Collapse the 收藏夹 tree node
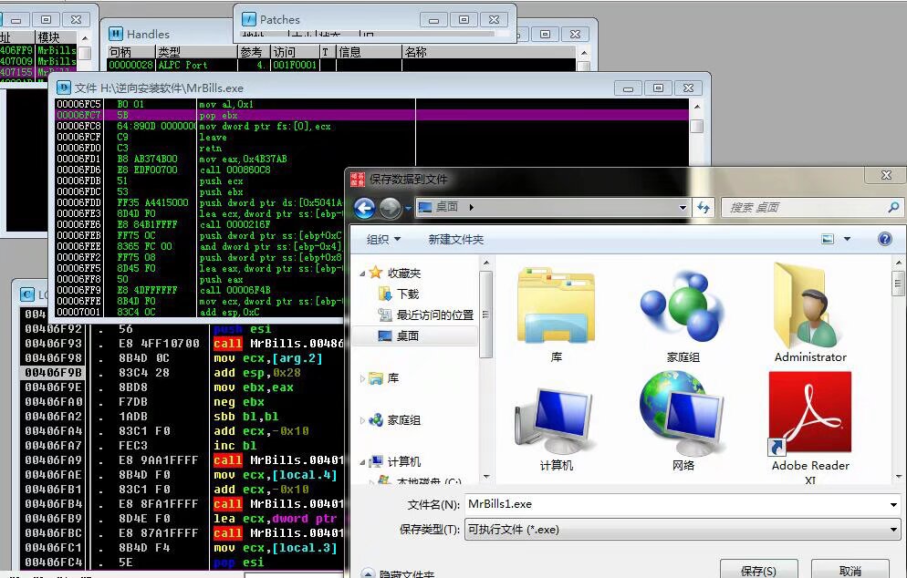 (362, 274)
